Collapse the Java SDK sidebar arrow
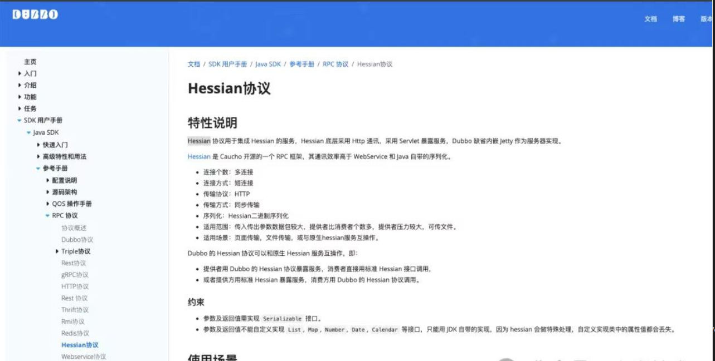This screenshot has height=361, width=715. (29, 132)
